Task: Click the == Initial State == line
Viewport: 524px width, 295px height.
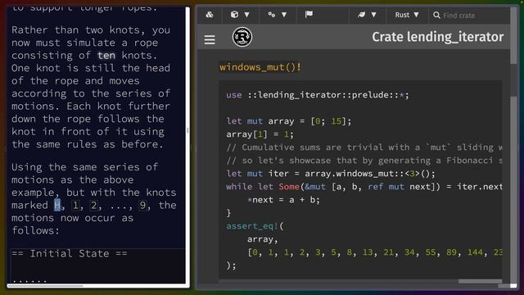Action: pos(70,253)
